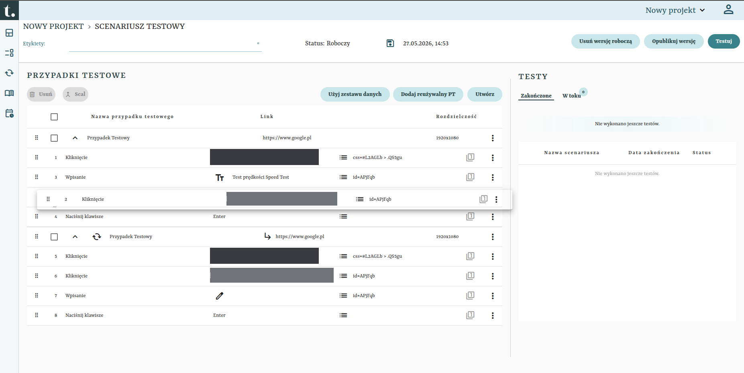Open three-dot menu for step 1 Kliknięcie
This screenshot has width=744, height=373.
click(x=493, y=158)
